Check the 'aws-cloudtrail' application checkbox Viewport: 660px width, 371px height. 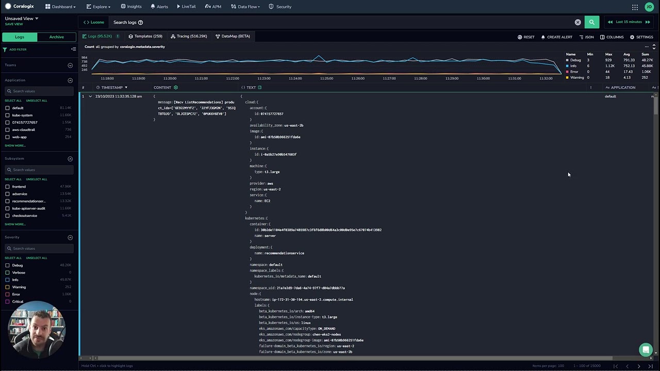[x=7, y=130]
